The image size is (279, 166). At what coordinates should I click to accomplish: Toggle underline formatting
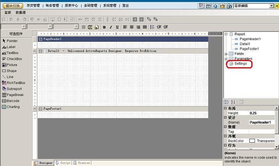[117, 27]
